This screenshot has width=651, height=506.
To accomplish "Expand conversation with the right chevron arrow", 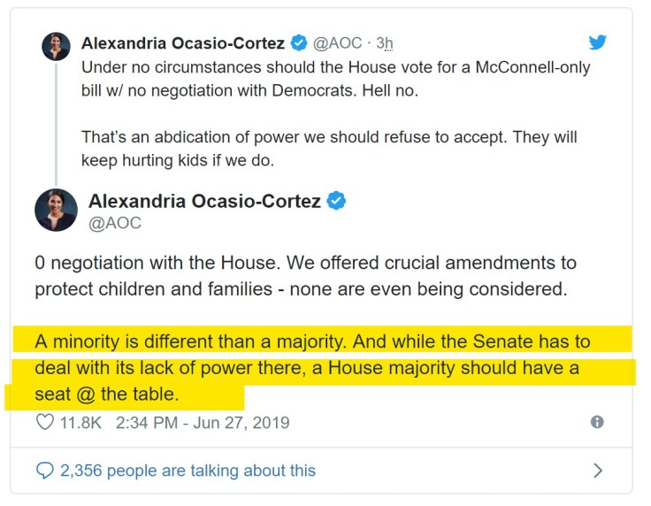I will [x=598, y=471].
